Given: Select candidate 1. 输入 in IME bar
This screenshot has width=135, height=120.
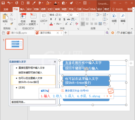Looking at the screenshot, I should tap(45, 96).
